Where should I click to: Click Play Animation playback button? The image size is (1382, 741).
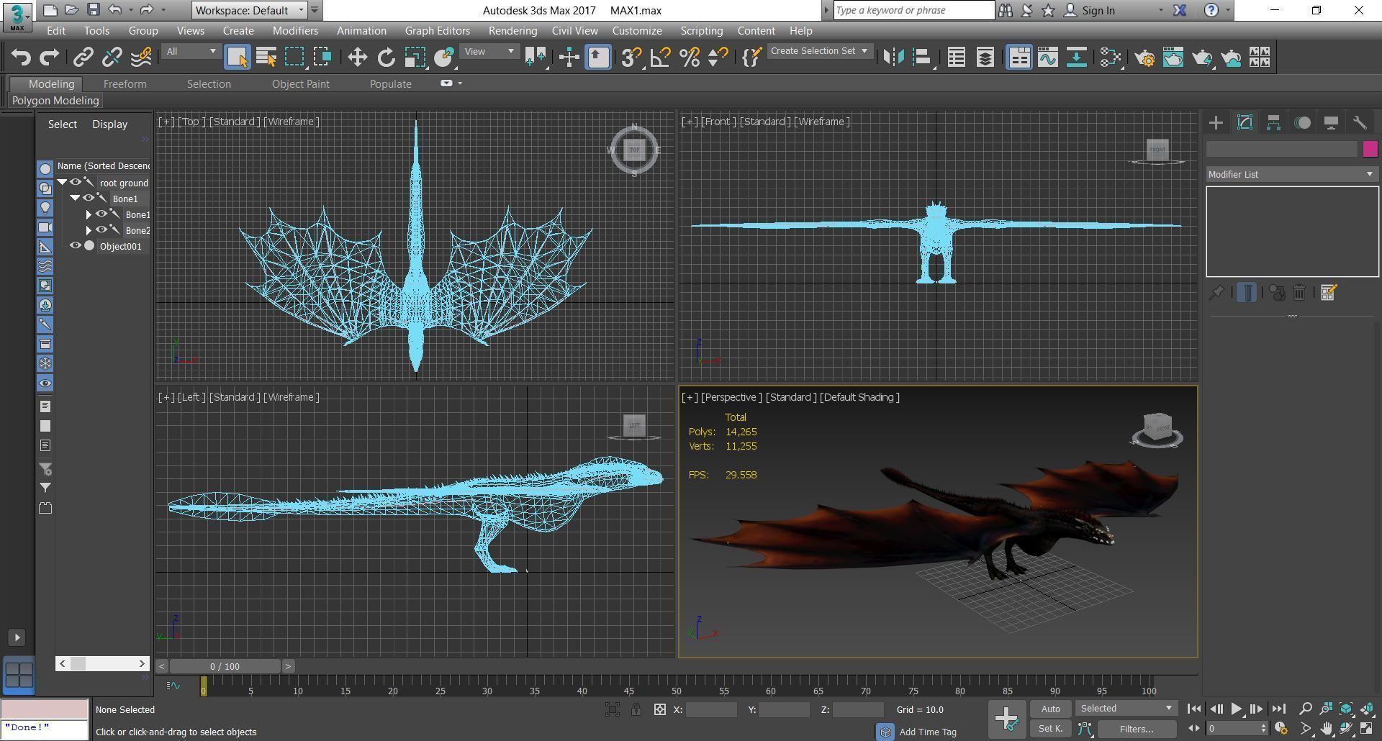click(1236, 709)
